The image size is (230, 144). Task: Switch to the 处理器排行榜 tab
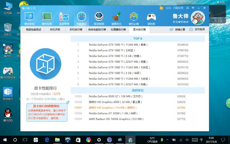[118, 30]
